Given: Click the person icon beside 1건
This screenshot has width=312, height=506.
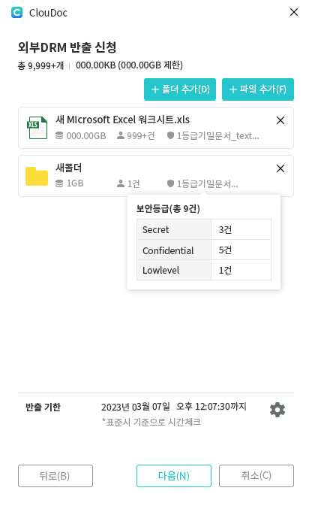Looking at the screenshot, I should click(121, 183).
